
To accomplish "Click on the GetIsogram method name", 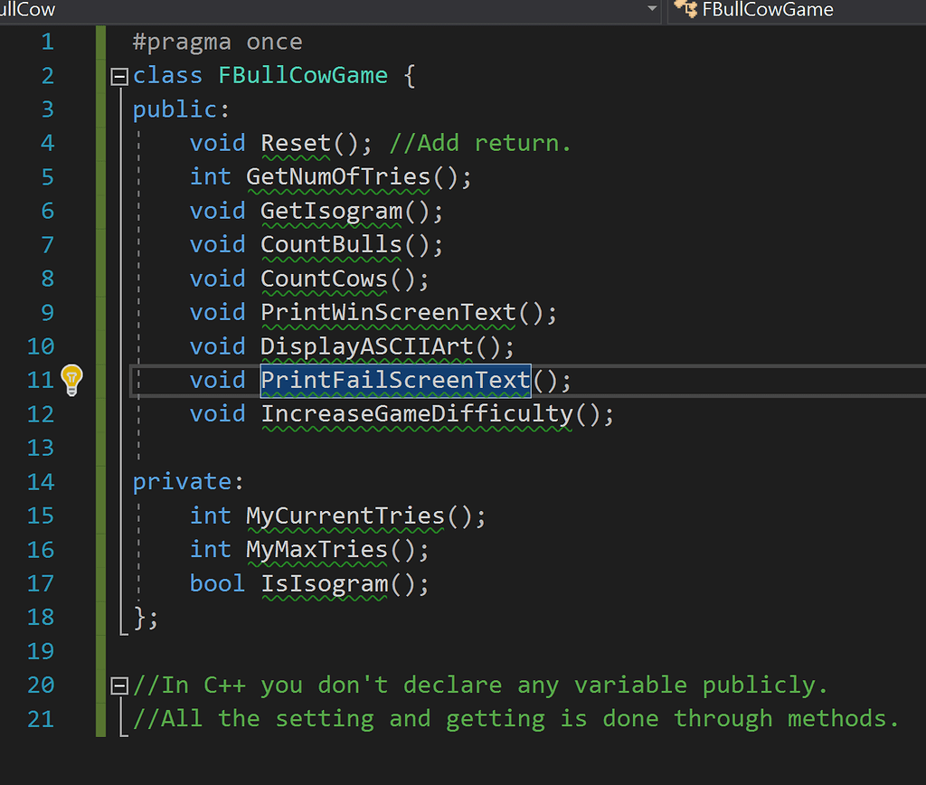I will click(x=331, y=211).
